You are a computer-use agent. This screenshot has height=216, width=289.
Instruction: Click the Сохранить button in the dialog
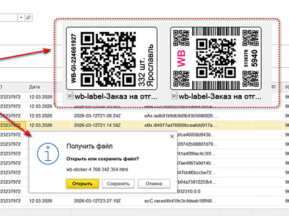[118, 183]
